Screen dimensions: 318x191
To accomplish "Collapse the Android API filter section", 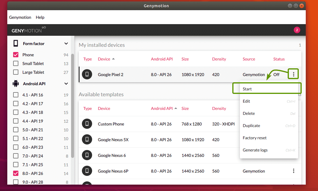I will (x=66, y=84).
